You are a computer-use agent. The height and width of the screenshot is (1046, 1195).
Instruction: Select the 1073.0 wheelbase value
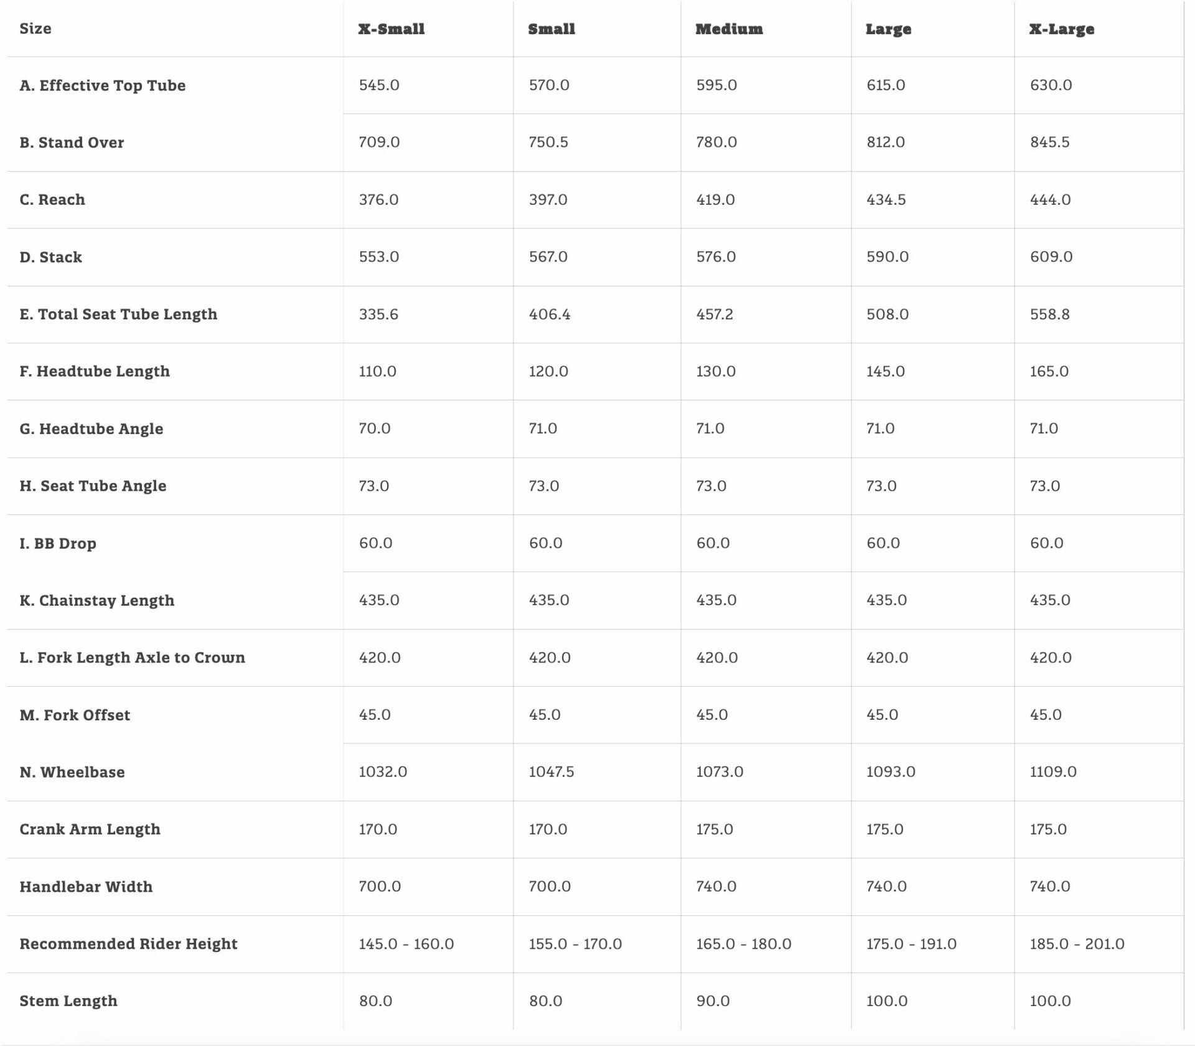719,771
